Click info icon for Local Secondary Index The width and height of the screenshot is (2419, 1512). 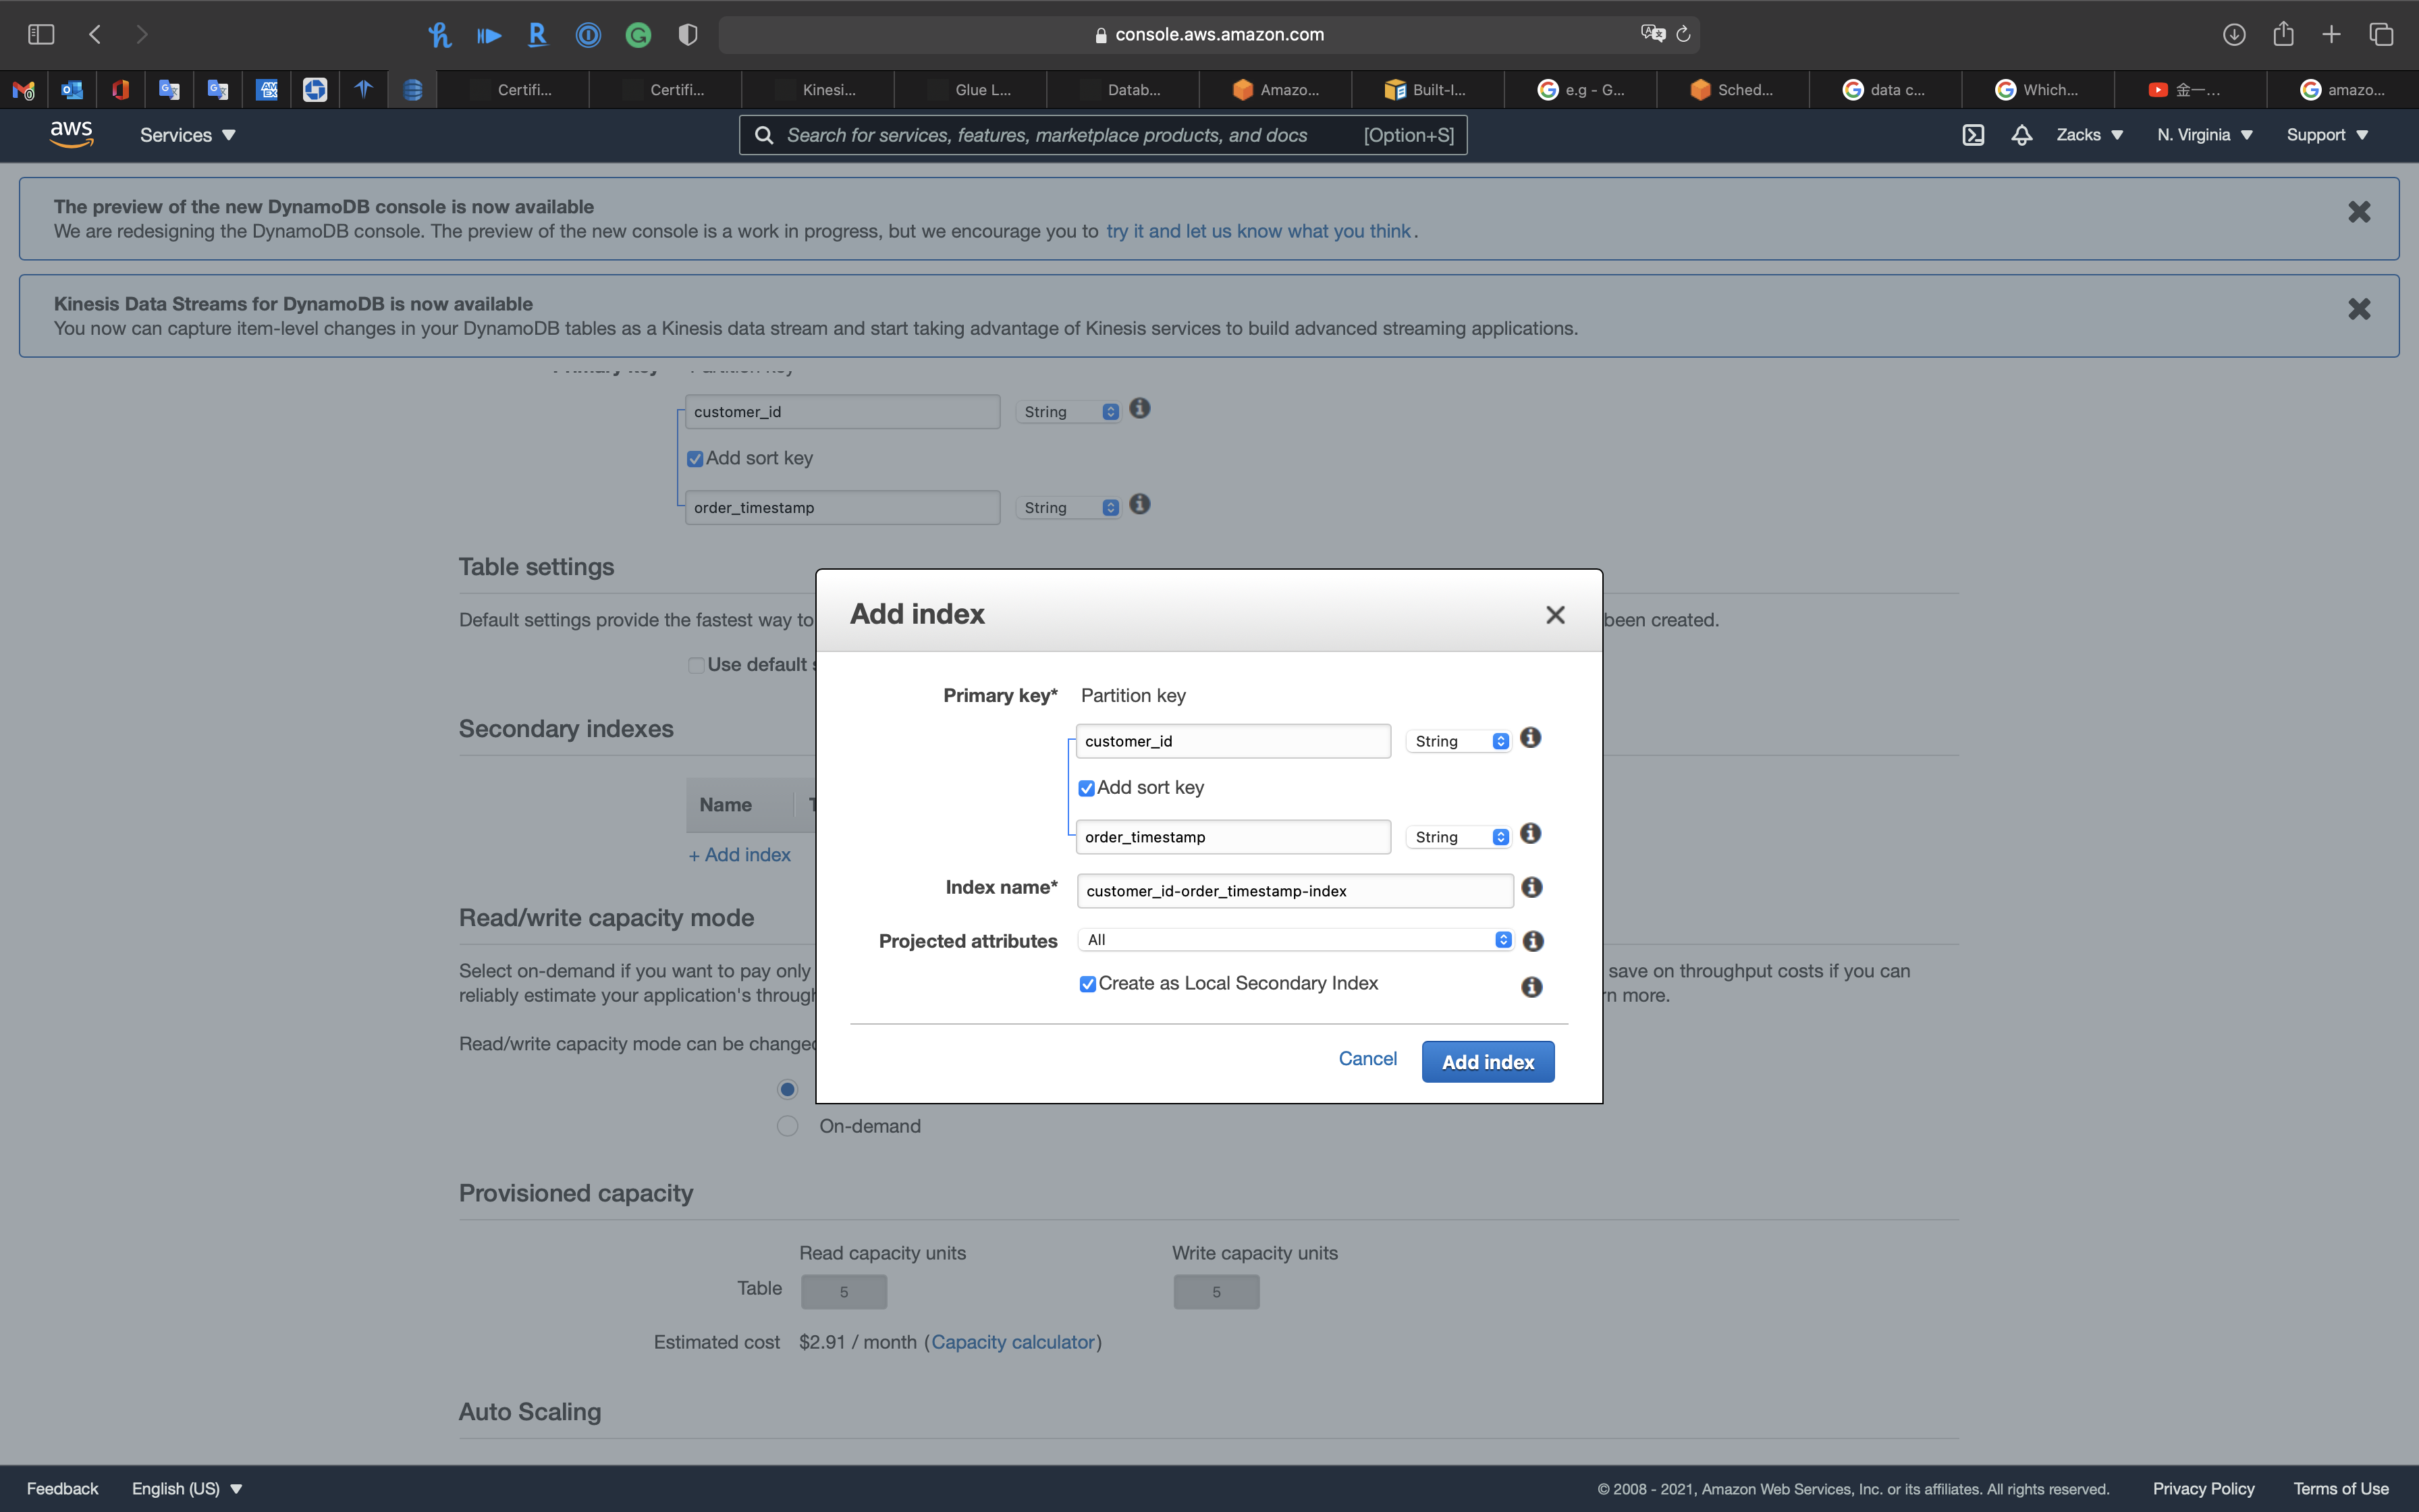click(x=1531, y=987)
